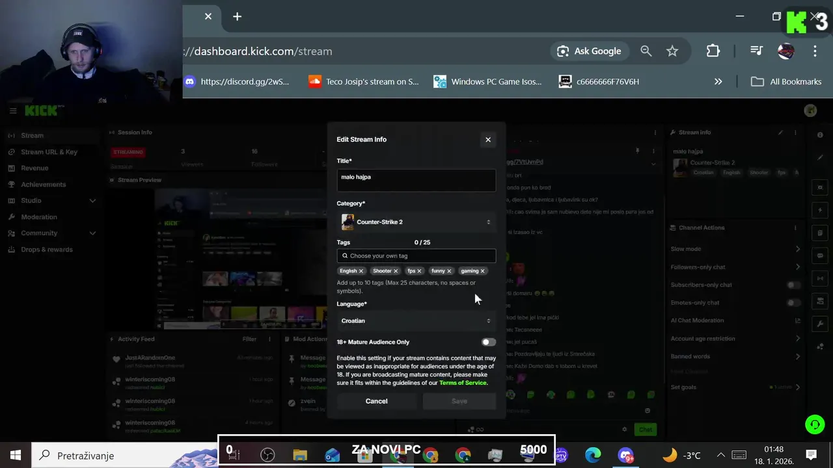Viewport: 833px width, 468px height.
Task: Remove the Shooter tag
Action: (x=396, y=271)
